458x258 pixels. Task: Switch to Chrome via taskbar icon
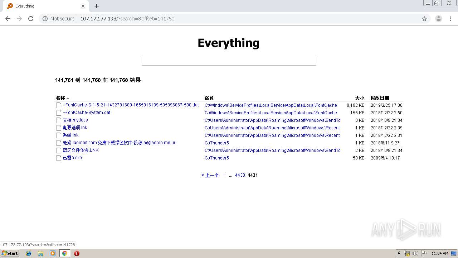click(64, 253)
